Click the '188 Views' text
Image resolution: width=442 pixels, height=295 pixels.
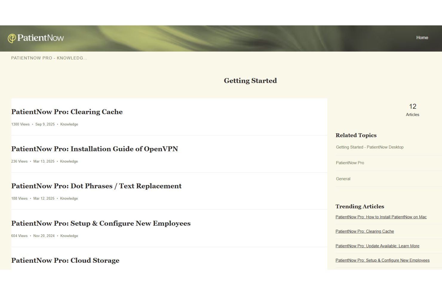point(19,198)
